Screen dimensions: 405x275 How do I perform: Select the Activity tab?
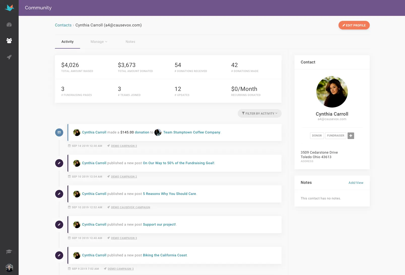(x=67, y=42)
